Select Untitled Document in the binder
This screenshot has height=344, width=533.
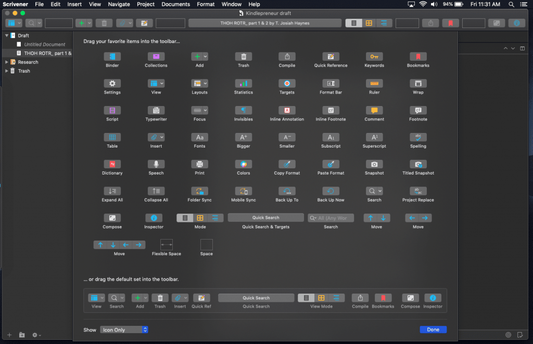[x=45, y=45]
